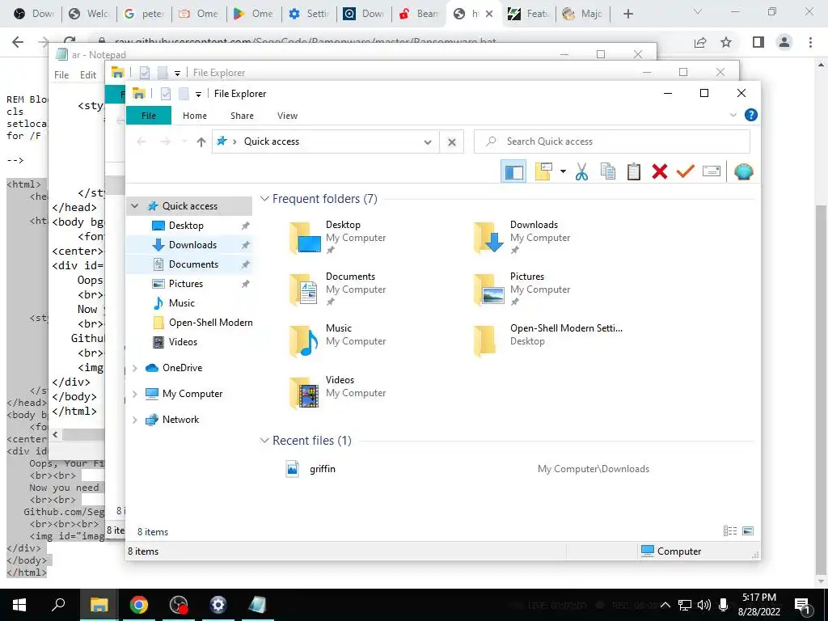
Task: Click the Cut scissors icon
Action: coord(581,171)
